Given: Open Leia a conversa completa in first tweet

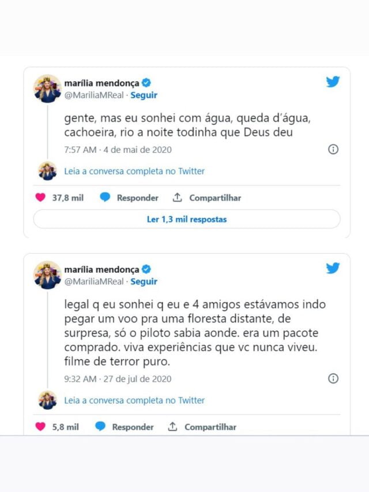Looking at the screenshot, I should (134, 171).
